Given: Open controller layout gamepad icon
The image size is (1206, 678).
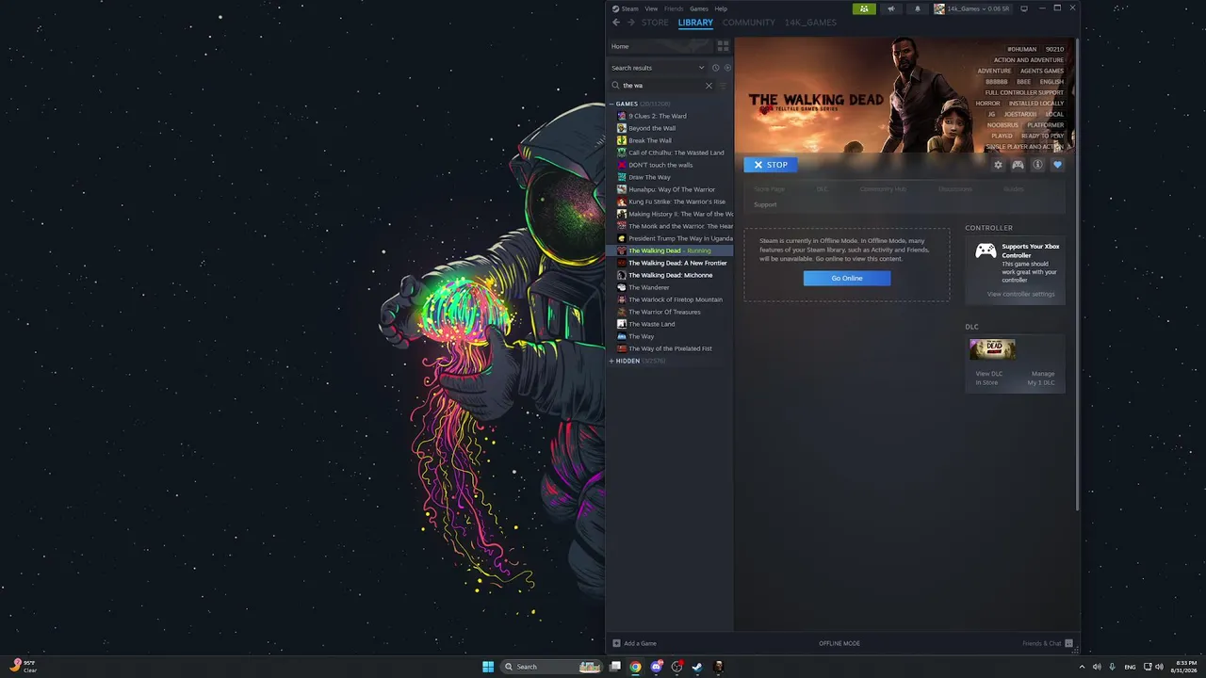Looking at the screenshot, I should pyautogui.click(x=1018, y=165).
